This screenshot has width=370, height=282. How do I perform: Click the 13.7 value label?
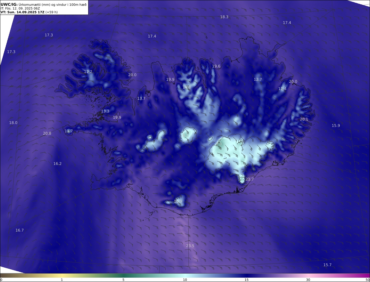[x=141, y=99]
